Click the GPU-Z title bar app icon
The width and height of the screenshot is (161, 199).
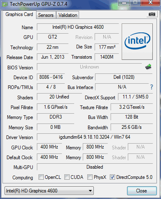pyautogui.click(x=5, y=4)
